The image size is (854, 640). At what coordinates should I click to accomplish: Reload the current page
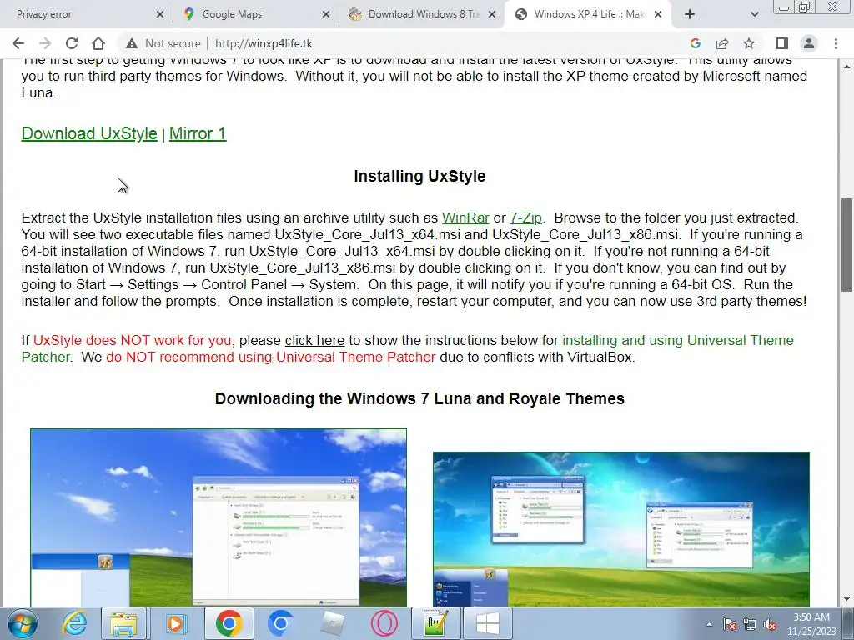[x=72, y=43]
